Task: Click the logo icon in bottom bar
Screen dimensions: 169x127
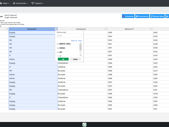Action: [x=84, y=125]
